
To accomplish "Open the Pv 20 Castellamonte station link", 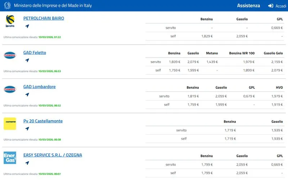I will tap(43, 121).
